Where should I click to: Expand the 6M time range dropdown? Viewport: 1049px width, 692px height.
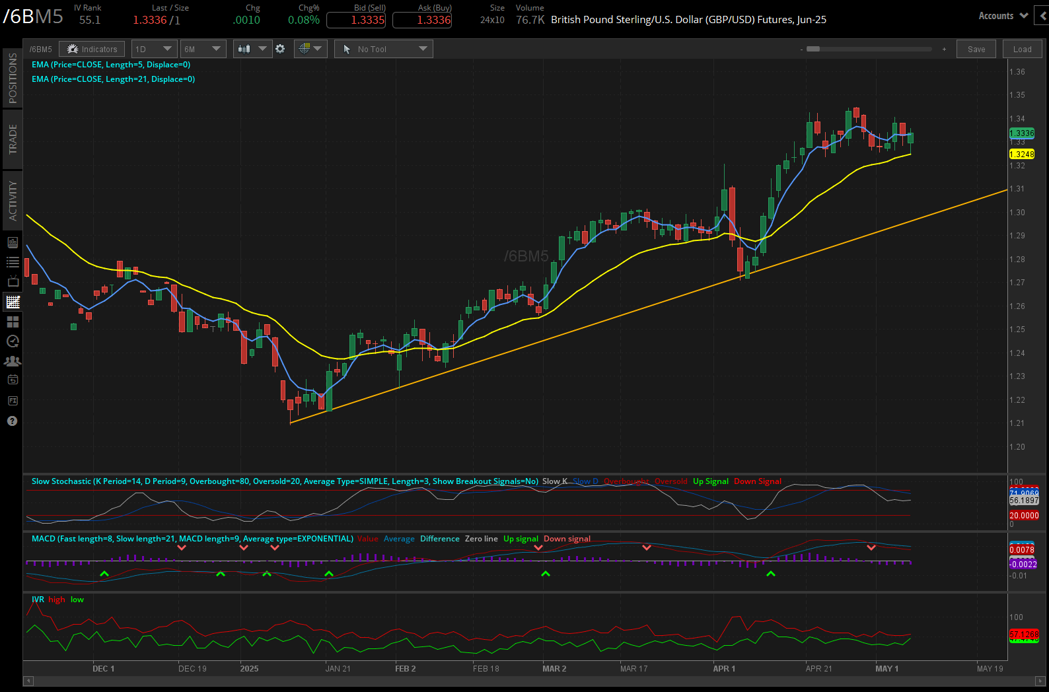coord(203,49)
